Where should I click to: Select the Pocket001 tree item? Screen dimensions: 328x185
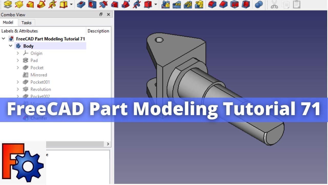tap(40, 82)
